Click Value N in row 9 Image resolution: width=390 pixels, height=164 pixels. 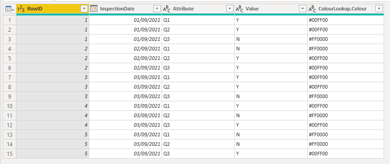pyautogui.click(x=271, y=96)
